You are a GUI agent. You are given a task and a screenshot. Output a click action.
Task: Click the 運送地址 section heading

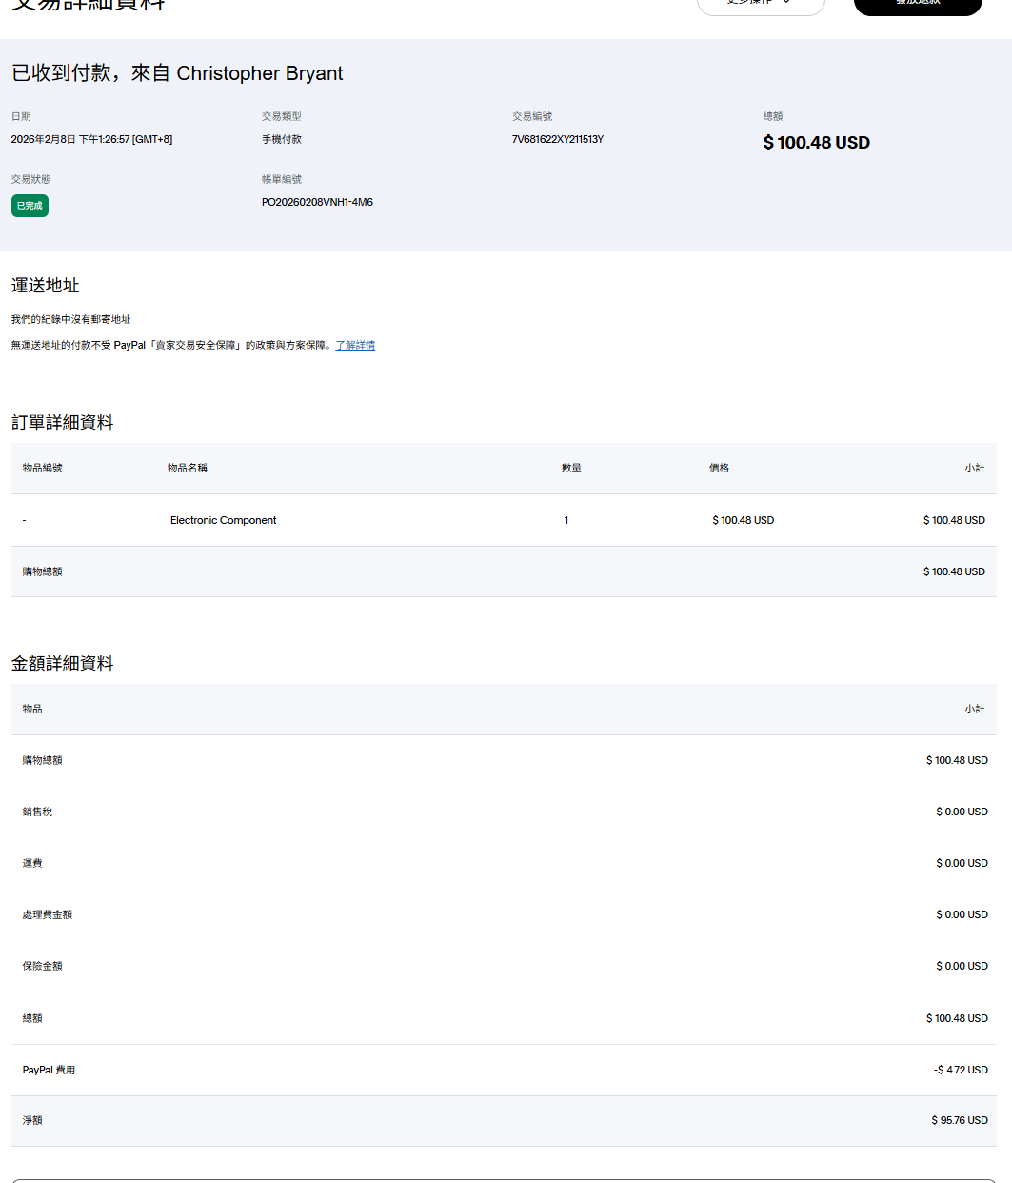[45, 285]
